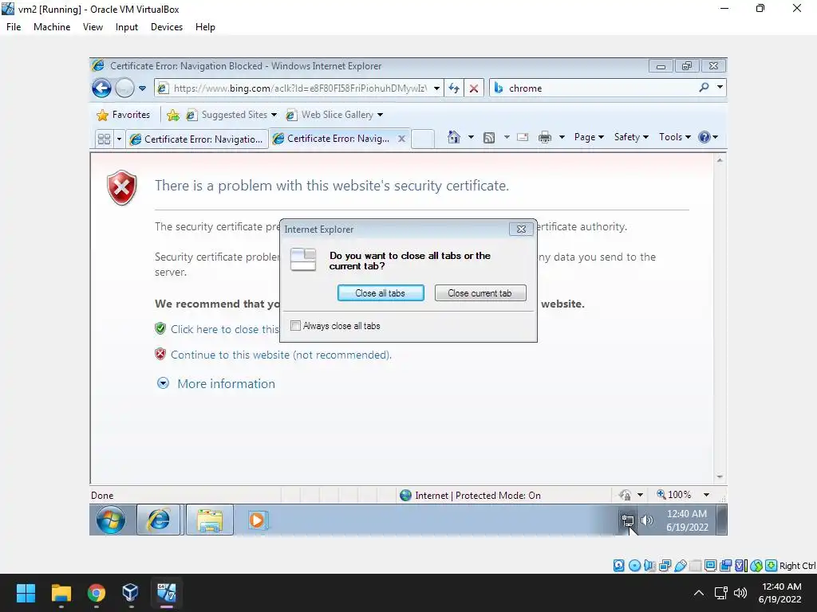Click the VM volume speaker icon
The image size is (817, 612).
tap(646, 520)
